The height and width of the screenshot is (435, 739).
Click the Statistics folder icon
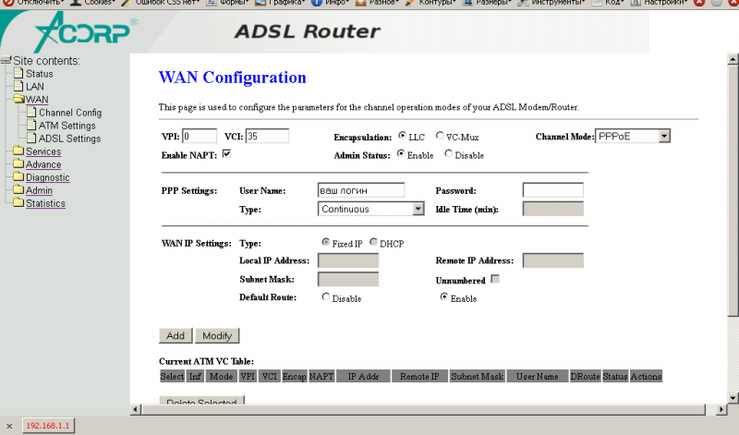pyautogui.click(x=18, y=203)
